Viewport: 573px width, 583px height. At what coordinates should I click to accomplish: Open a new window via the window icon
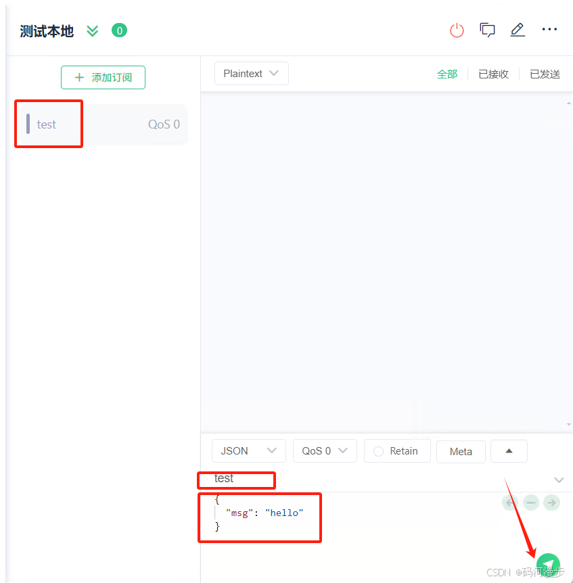(x=487, y=30)
